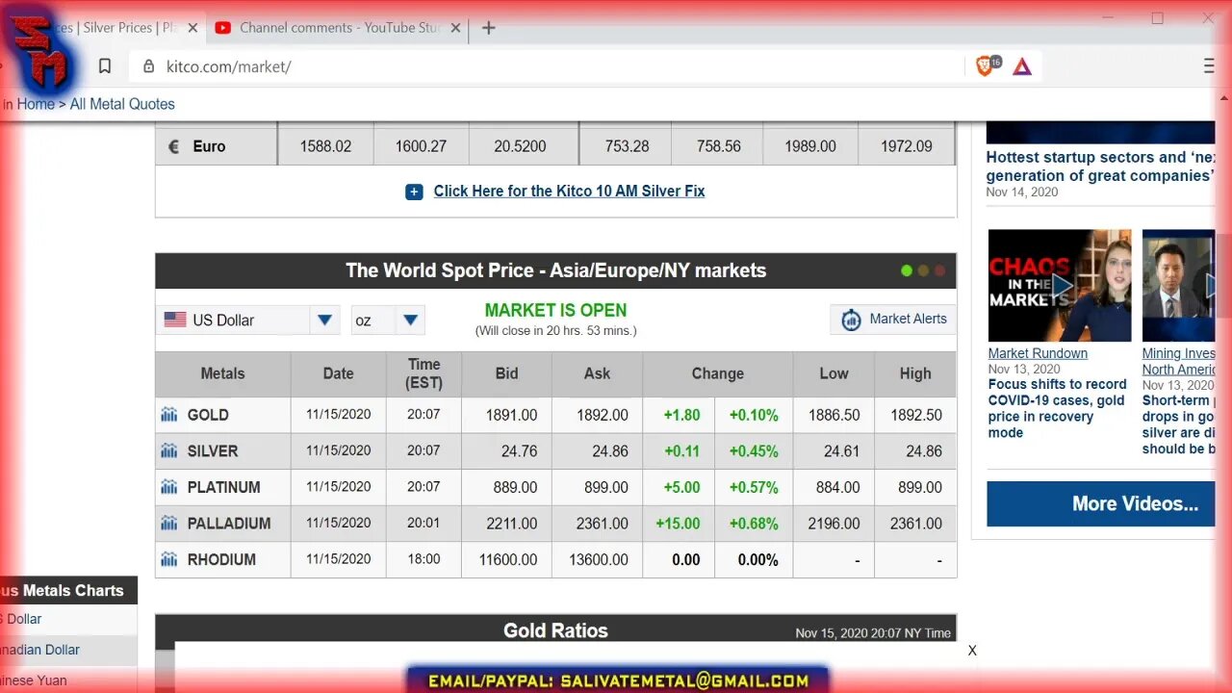Open the Hottest startup sectors article
The width and height of the screenshot is (1232, 693).
1101,167
